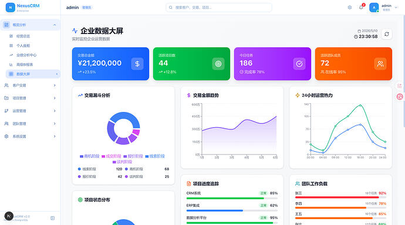405x225 pixels.
Task: Click the checkmark icon on 今日任务 card
Action: [299, 64]
